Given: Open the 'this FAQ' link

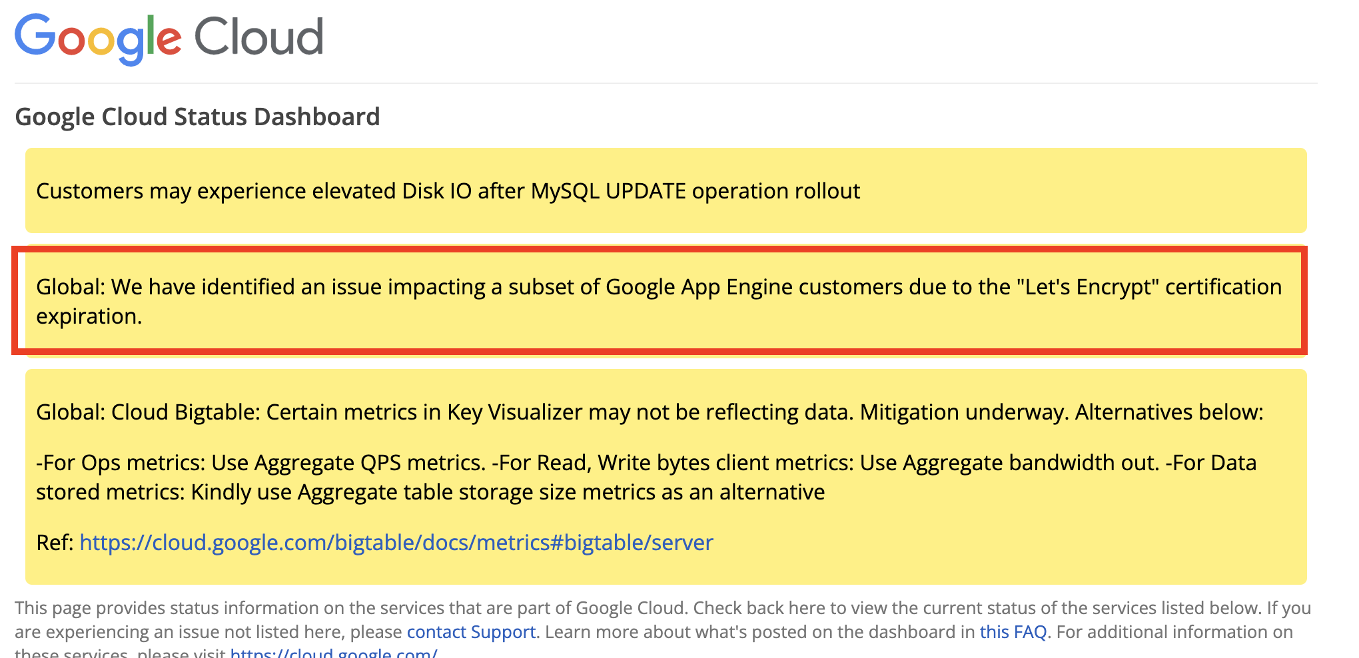Looking at the screenshot, I should pos(1013,631).
